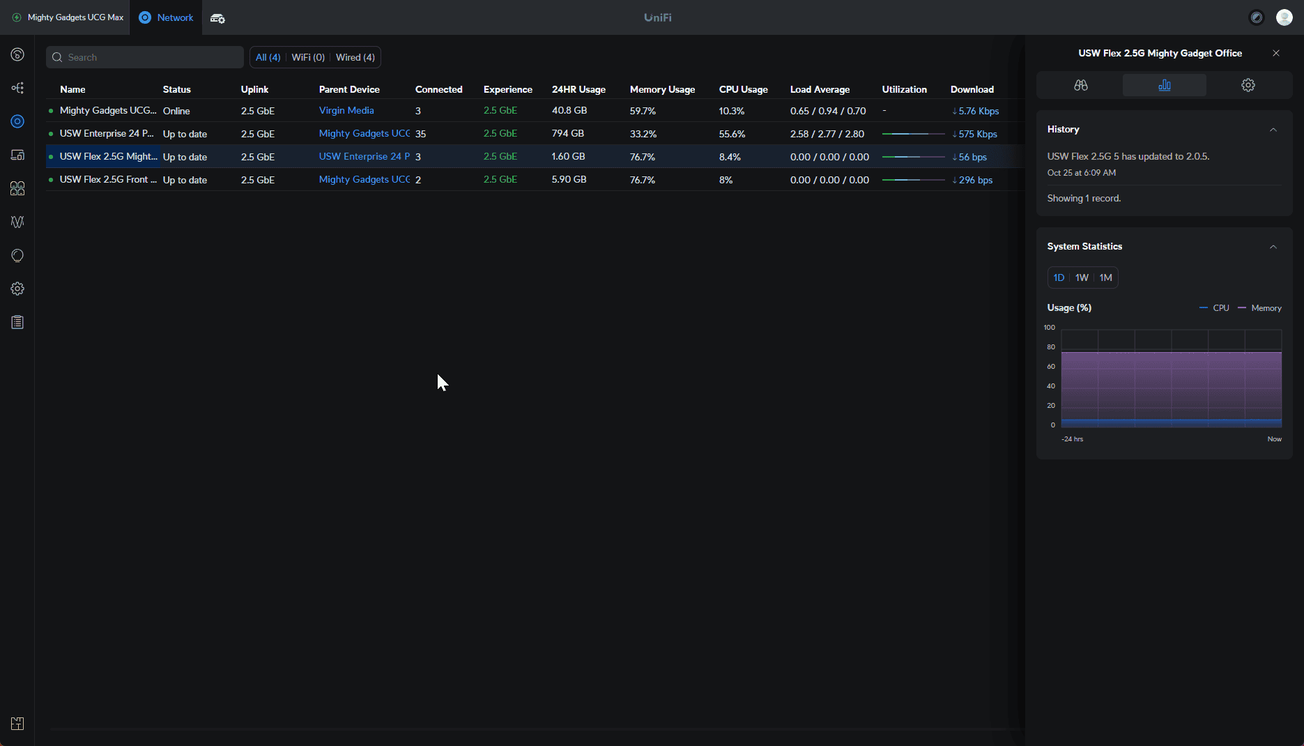
Task: Collapse the History section
Action: pos(1273,130)
